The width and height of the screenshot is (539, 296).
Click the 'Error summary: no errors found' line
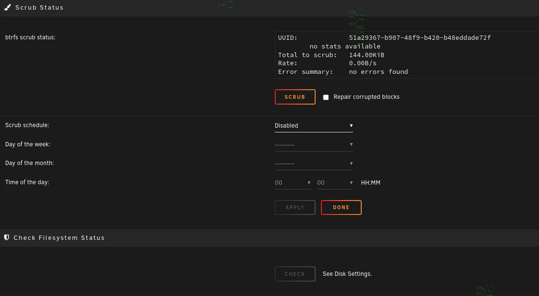pos(343,72)
